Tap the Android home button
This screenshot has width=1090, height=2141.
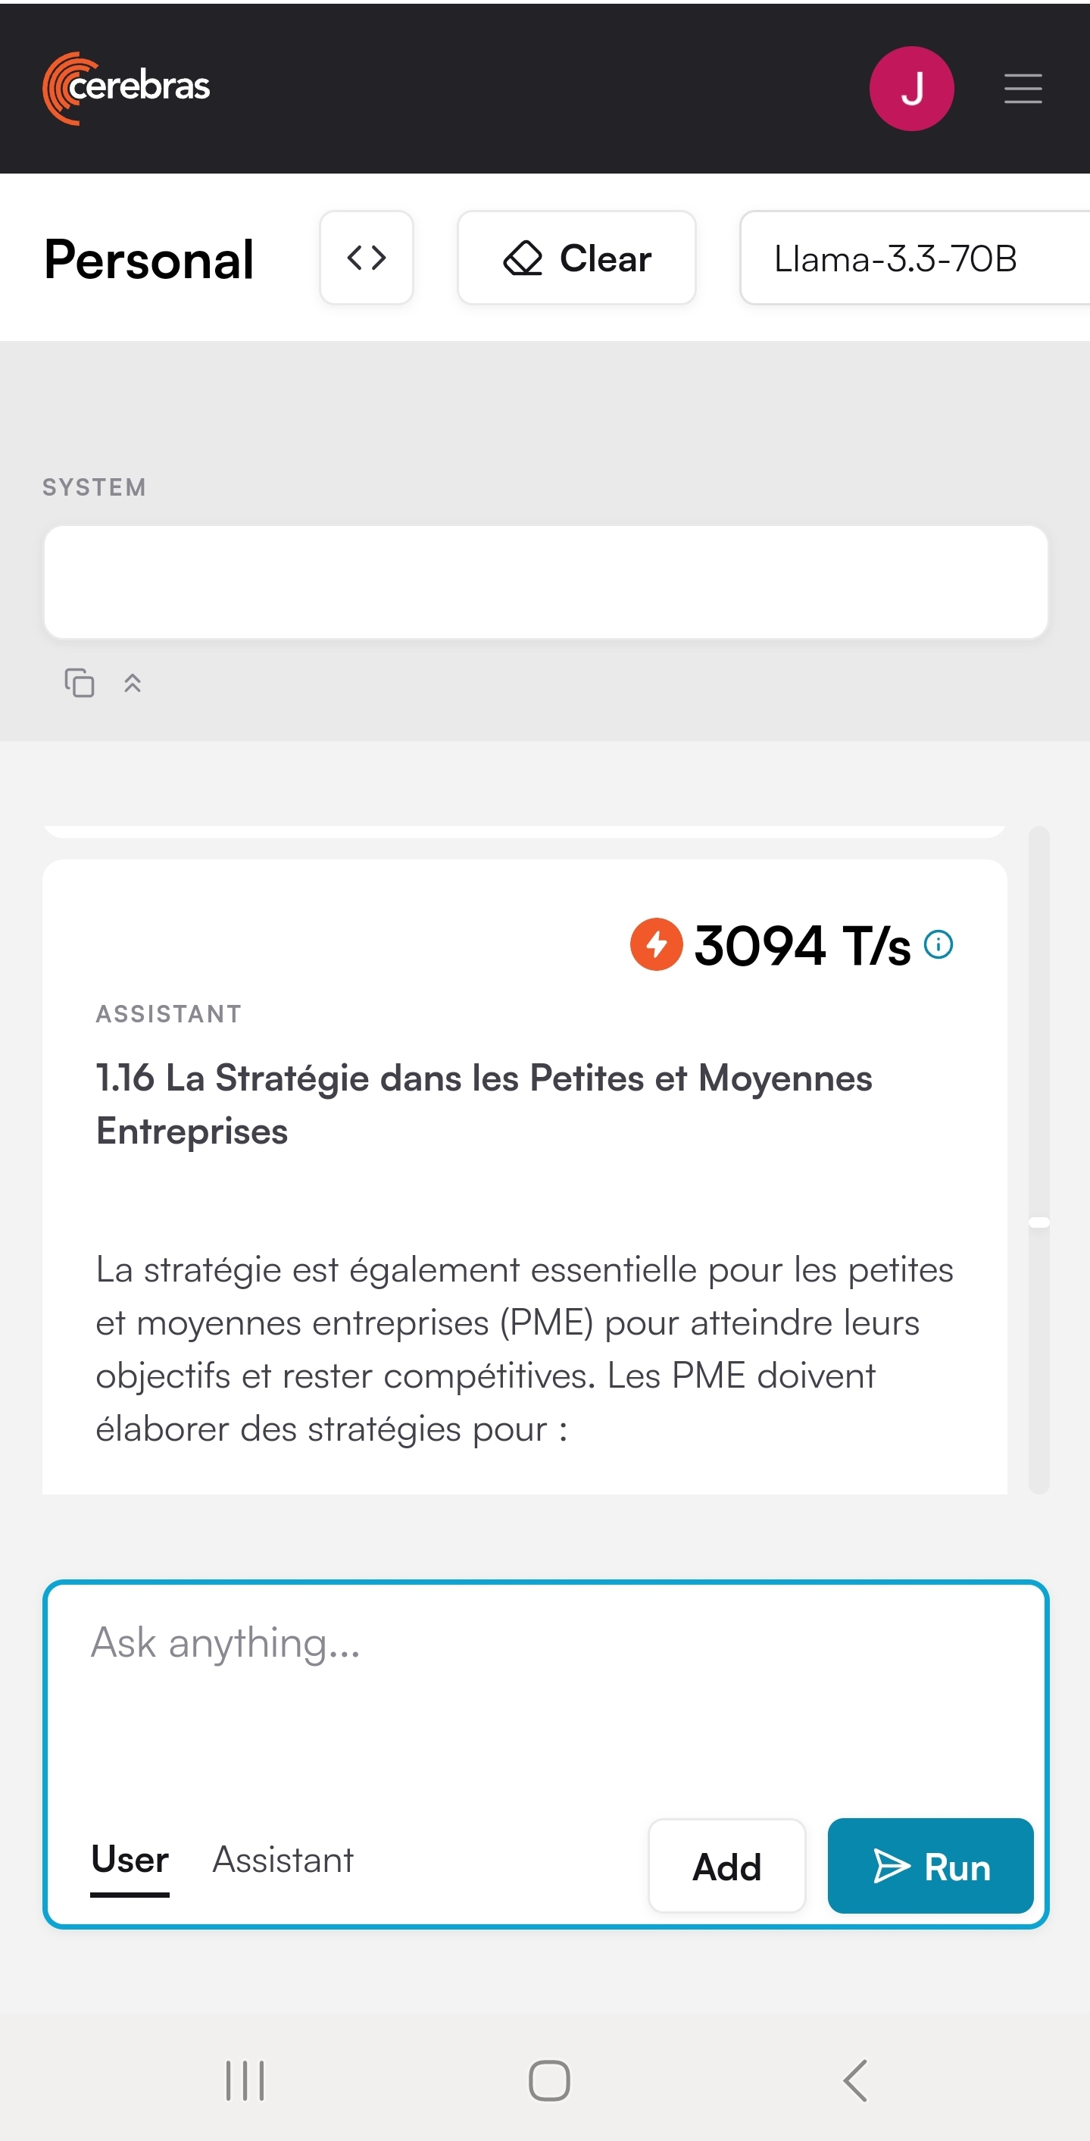tap(549, 2080)
